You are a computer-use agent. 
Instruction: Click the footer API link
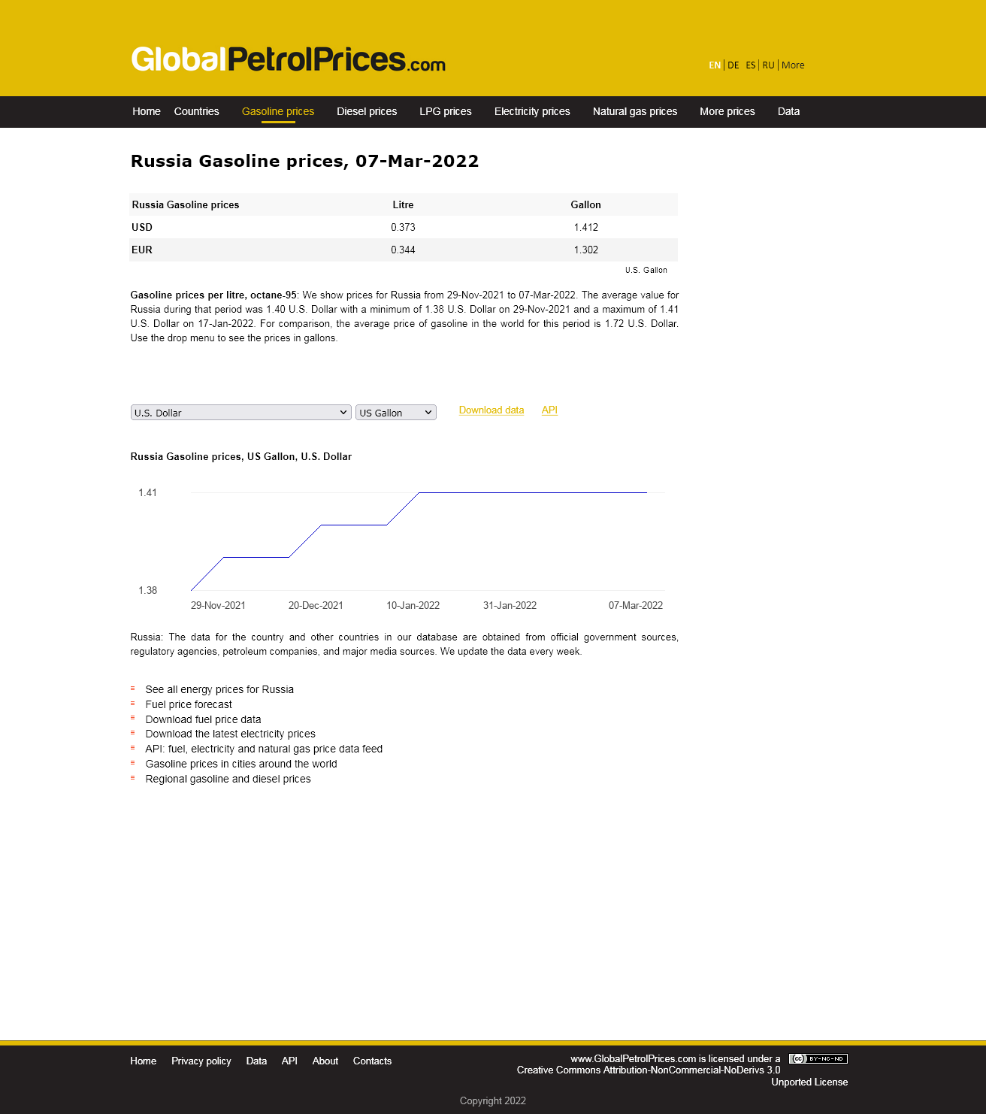289,1061
